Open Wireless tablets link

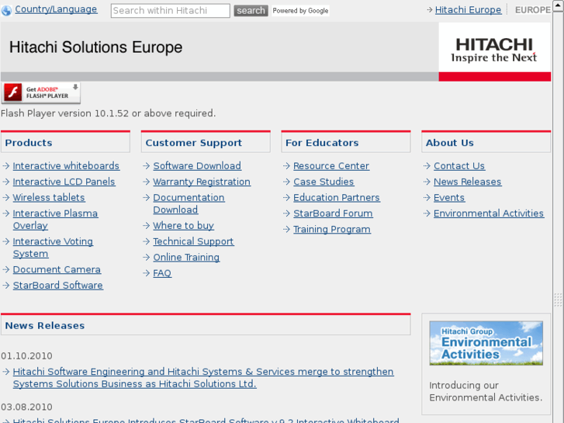click(49, 198)
